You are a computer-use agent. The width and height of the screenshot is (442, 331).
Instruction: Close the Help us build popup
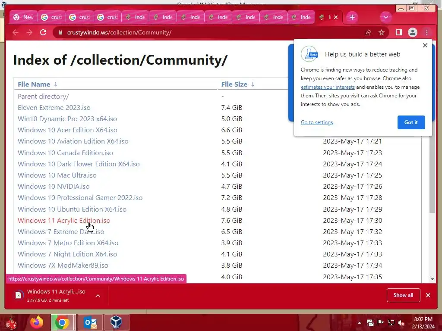(x=425, y=45)
